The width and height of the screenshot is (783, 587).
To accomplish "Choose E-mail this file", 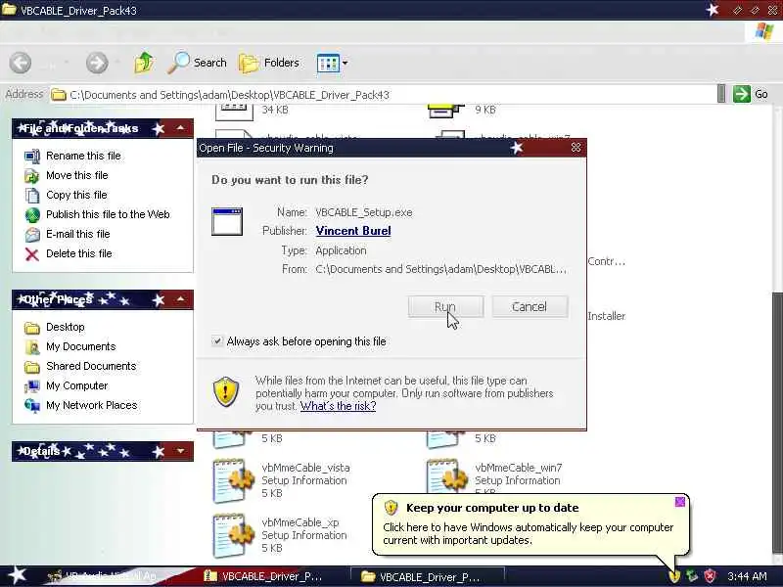I will 78,234.
